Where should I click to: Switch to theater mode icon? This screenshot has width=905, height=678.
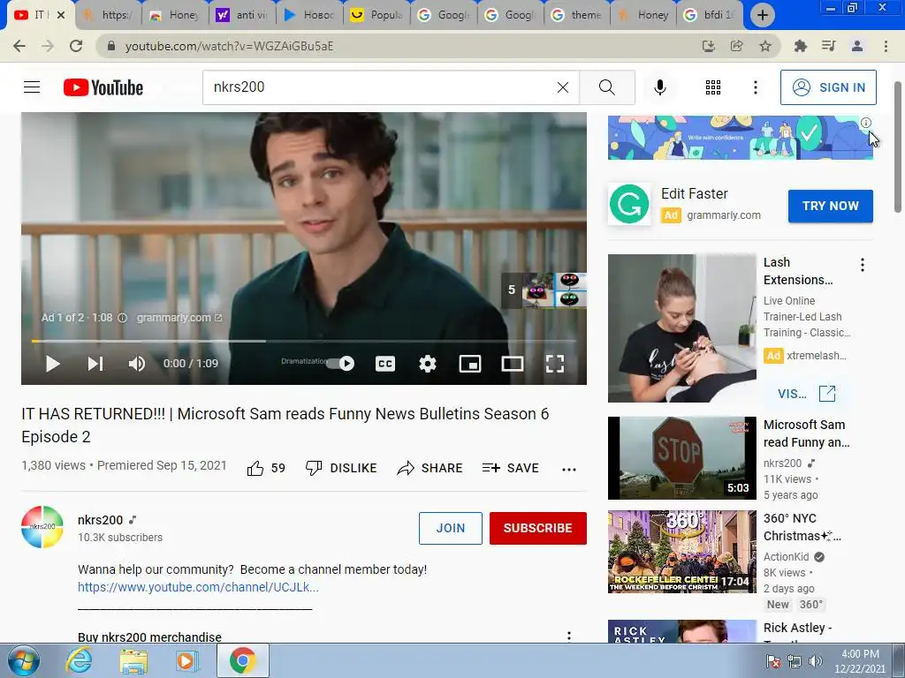click(x=513, y=364)
